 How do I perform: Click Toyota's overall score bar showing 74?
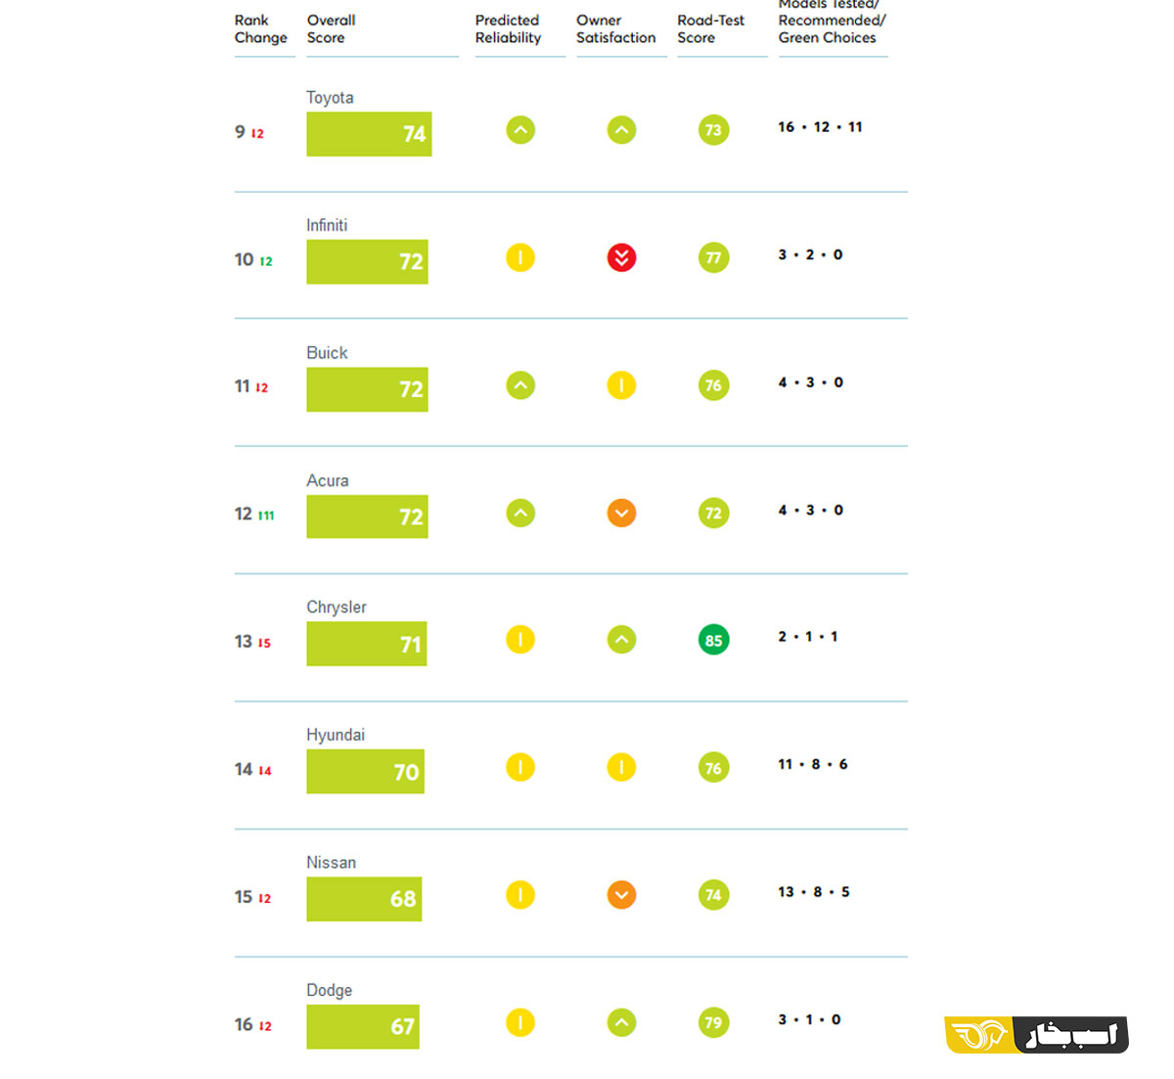tap(369, 134)
